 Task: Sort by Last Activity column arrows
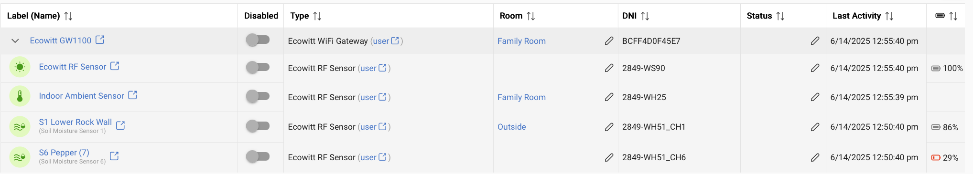889,16
